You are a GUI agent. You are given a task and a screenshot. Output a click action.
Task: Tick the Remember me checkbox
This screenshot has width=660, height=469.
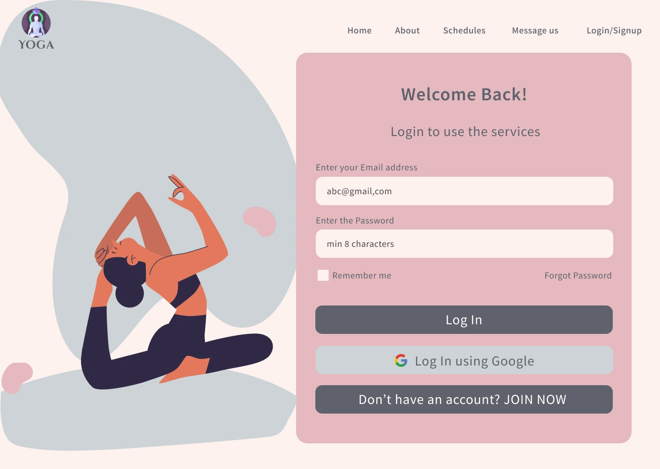click(323, 275)
